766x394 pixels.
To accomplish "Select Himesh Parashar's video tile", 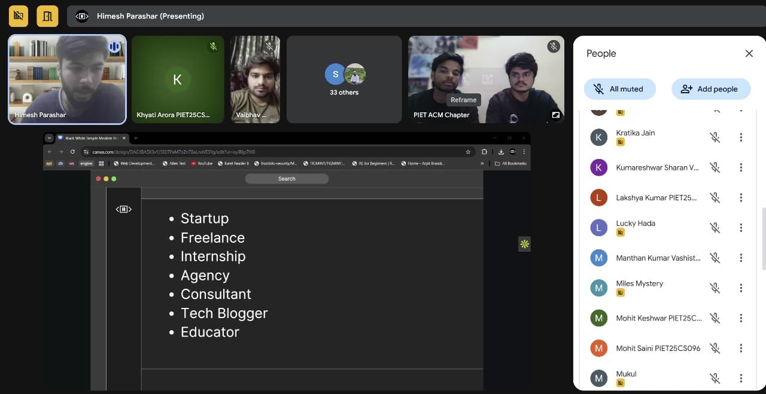I will (x=67, y=80).
